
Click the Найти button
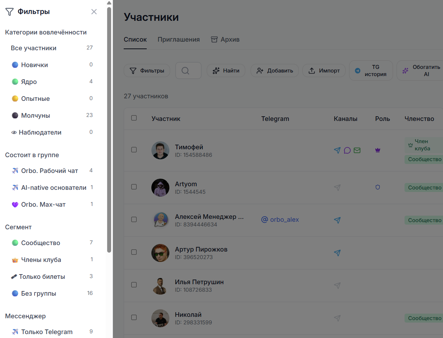[x=226, y=71]
